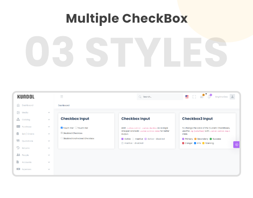253x198 pixels.
Task: Click the user avatar icon
Action: point(232,97)
